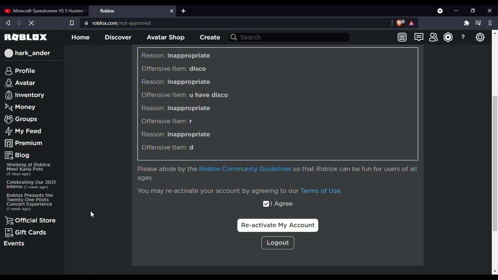Image resolution: width=498 pixels, height=280 pixels.
Task: Open the friends icon in header
Action: tap(433, 37)
